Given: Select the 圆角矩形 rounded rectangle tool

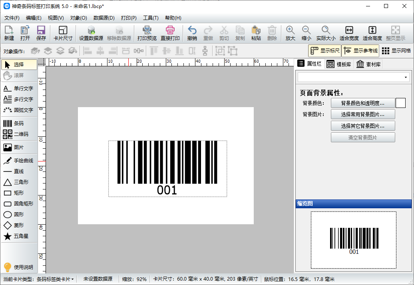Looking at the screenshot, I should (x=19, y=203).
